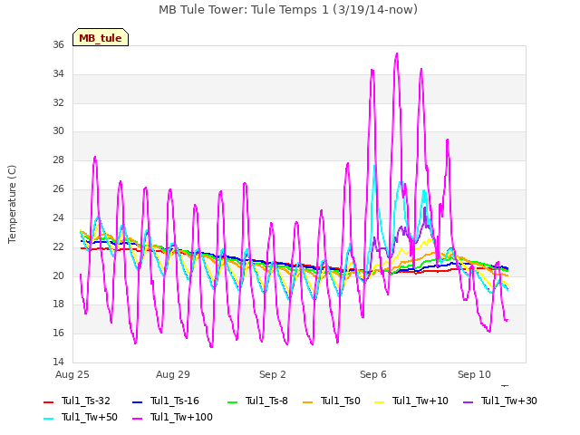Screen dimensions: 580x435
Task: Click the cyan peak just after Sep 6
Action: point(374,166)
